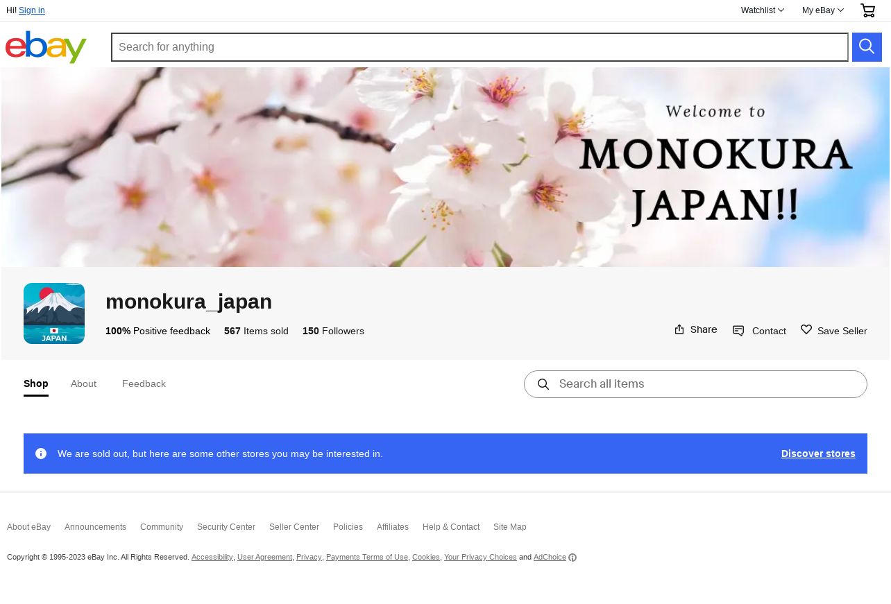Screen dimensions: 891x604
Task: Click the Share label text
Action: click(704, 329)
